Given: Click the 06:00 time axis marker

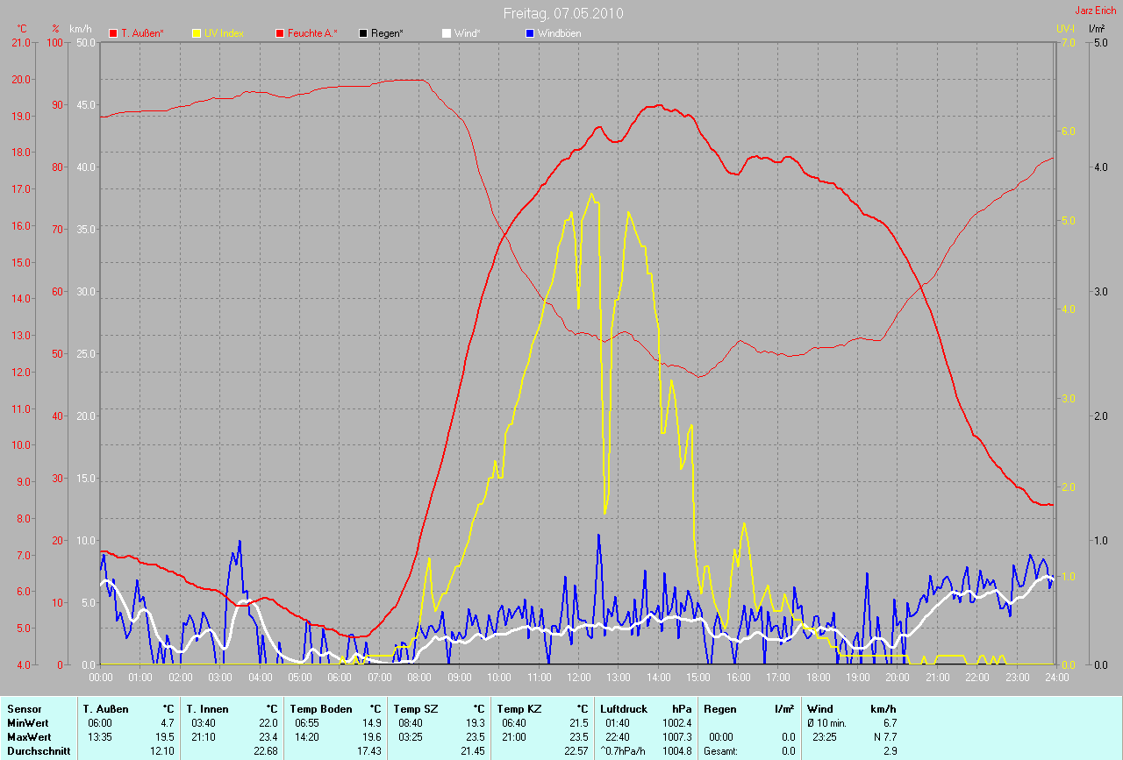Looking at the screenshot, I should tap(340, 678).
